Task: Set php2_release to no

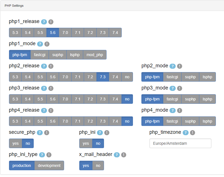Action: pyautogui.click(x=127, y=77)
